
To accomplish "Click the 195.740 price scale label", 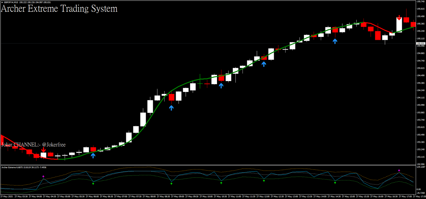I will click(x=421, y=1).
